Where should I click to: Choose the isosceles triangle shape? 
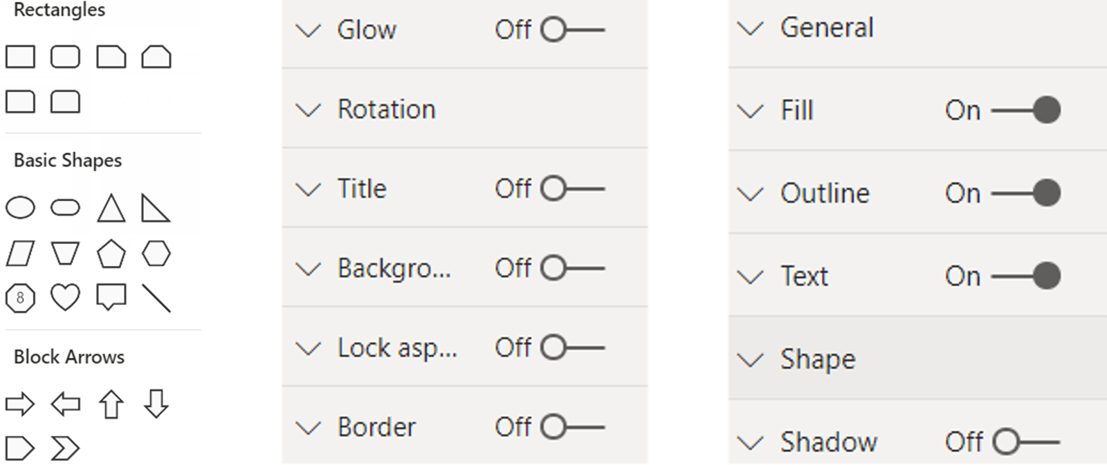pos(111,208)
